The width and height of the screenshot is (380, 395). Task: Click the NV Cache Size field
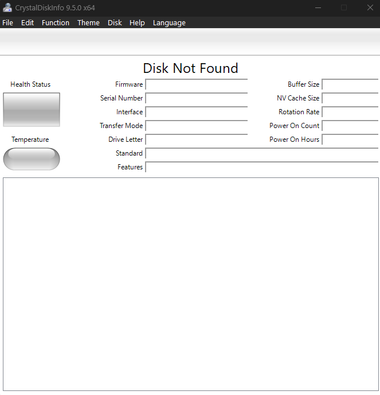350,98
